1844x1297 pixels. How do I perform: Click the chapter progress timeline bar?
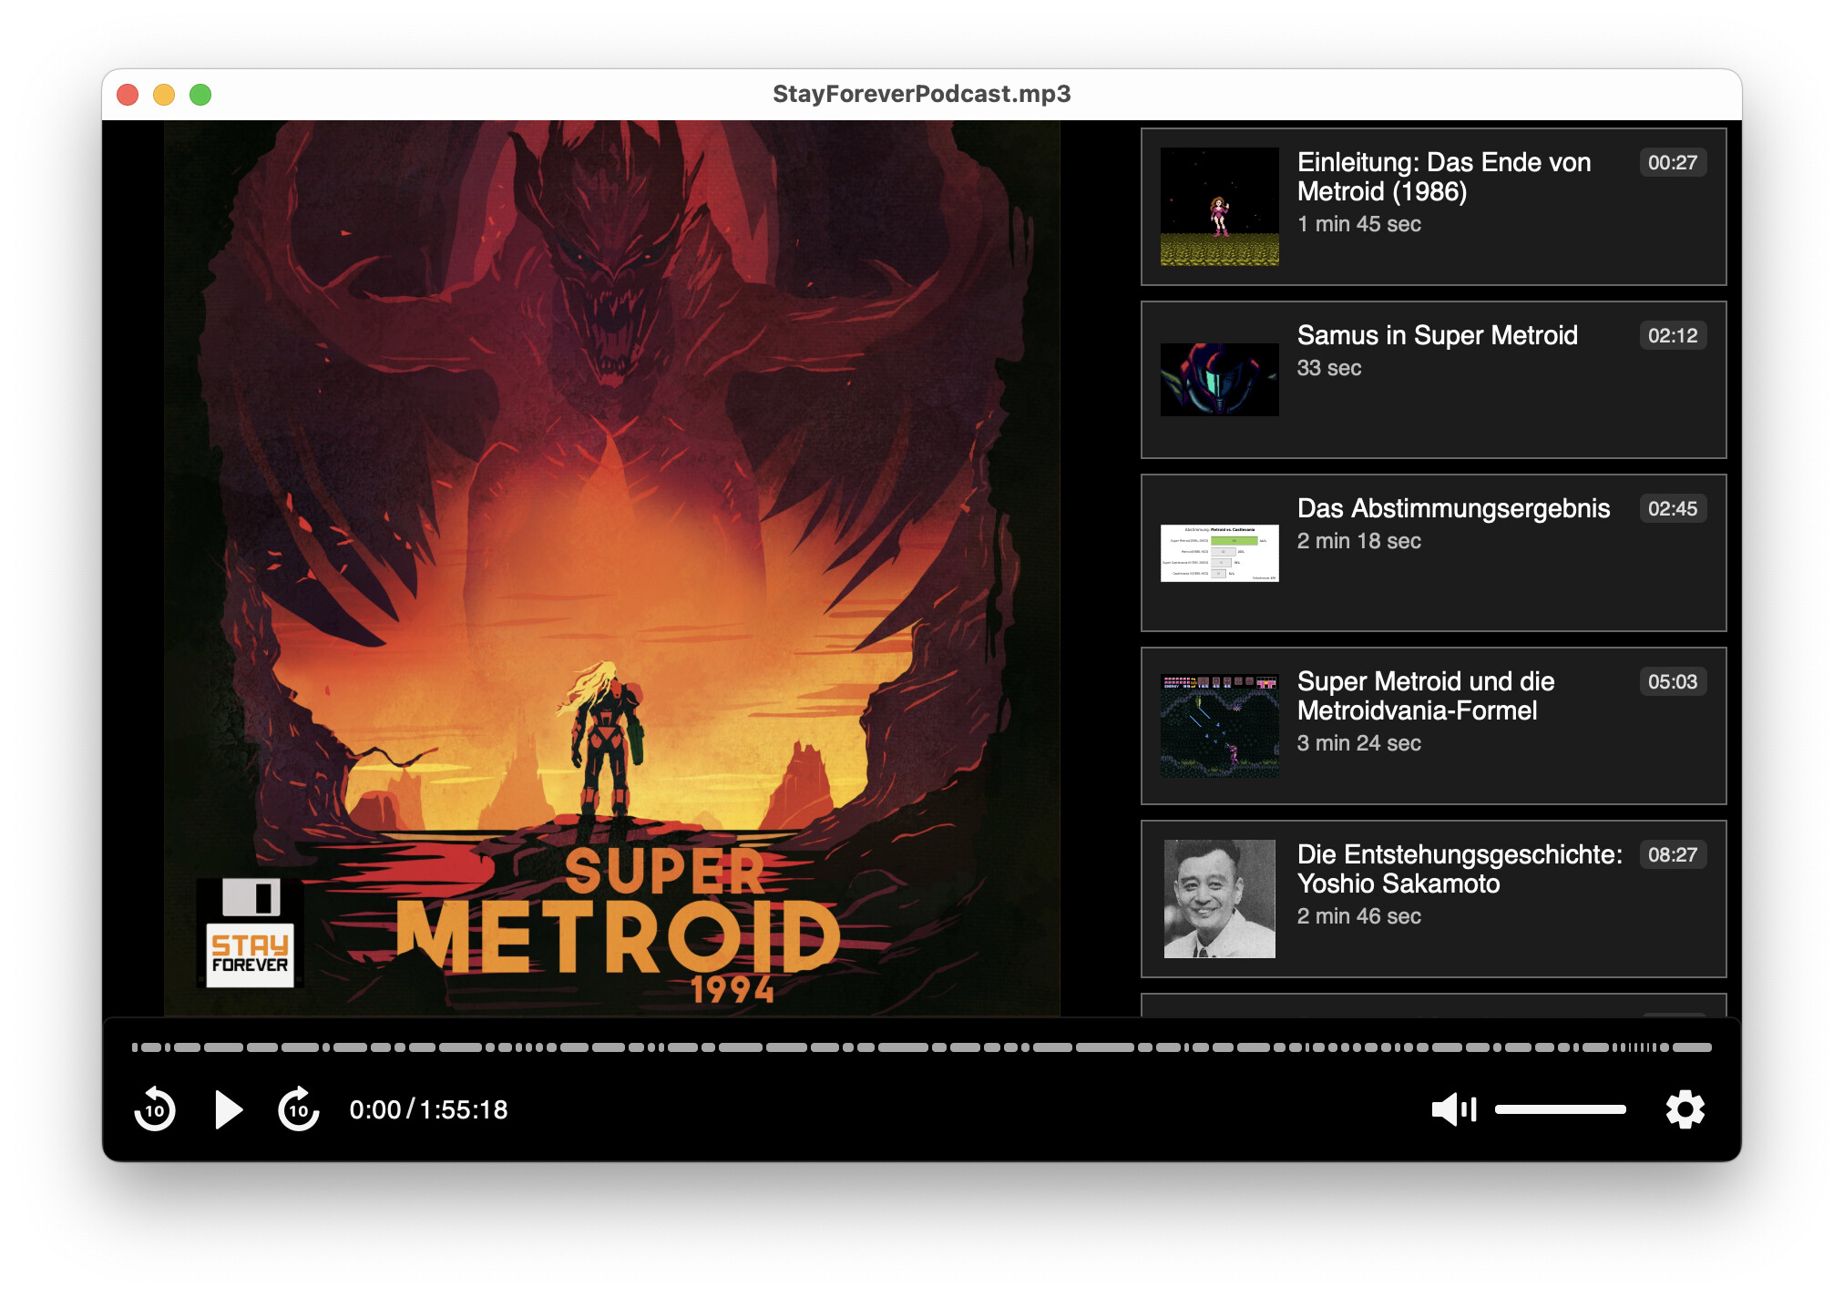(921, 1047)
